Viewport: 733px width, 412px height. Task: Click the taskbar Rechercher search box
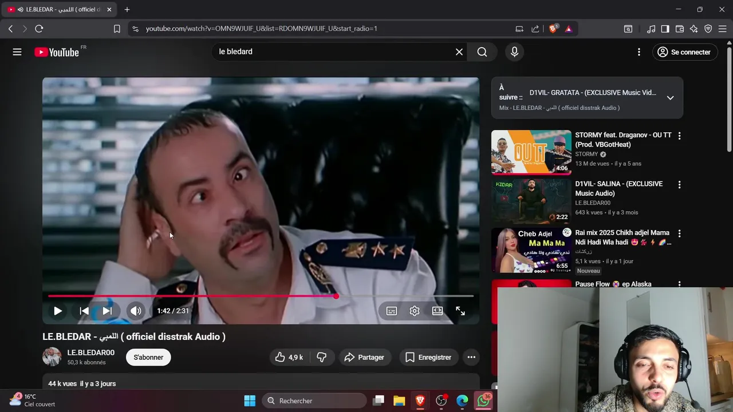tap(314, 401)
